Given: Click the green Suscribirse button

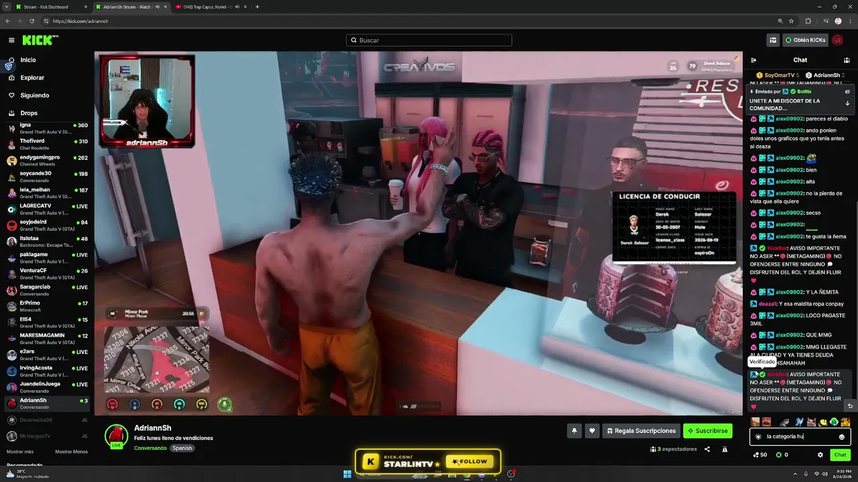Looking at the screenshot, I should [x=708, y=431].
